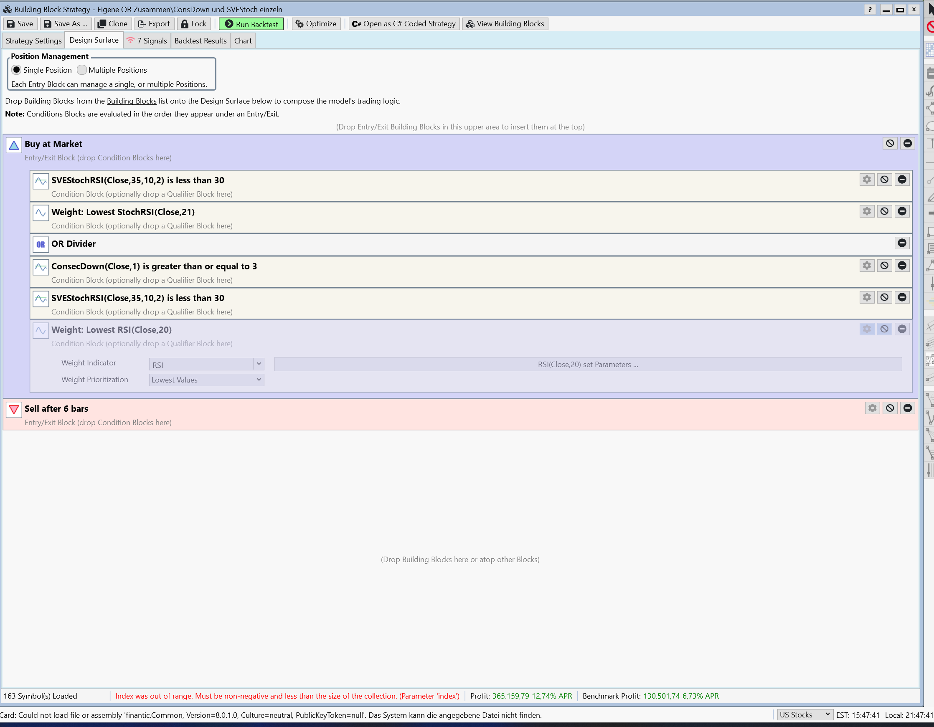
Task: Remove the OR Divider block
Action: click(x=901, y=243)
